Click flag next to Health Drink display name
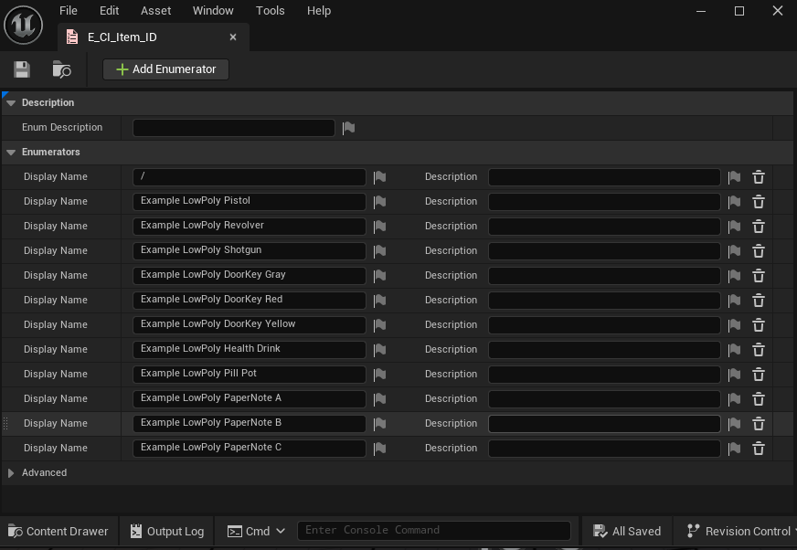This screenshot has height=550, width=797. 379,350
